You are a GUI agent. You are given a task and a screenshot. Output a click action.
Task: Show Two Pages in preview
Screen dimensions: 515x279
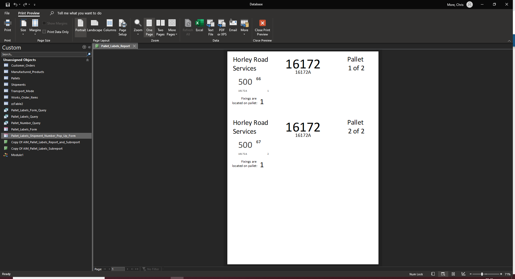(x=160, y=27)
